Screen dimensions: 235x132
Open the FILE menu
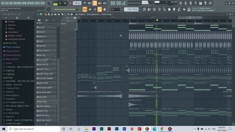click(x=3, y=3)
